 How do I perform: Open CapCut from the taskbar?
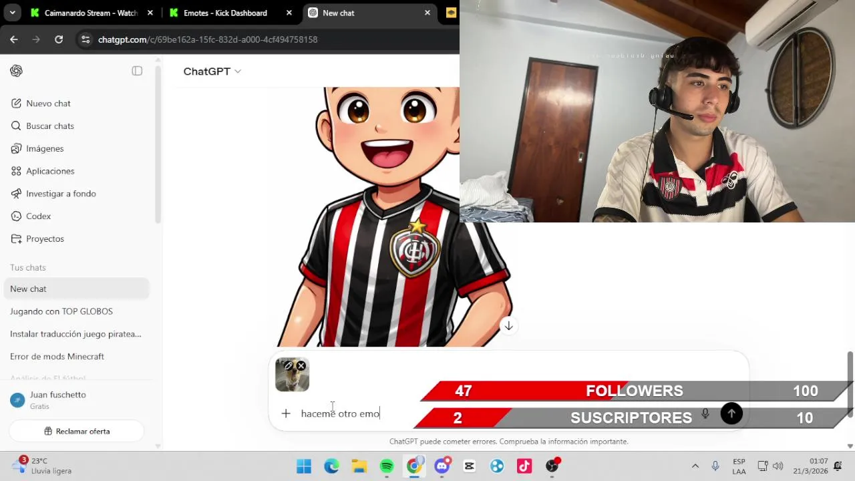click(469, 466)
